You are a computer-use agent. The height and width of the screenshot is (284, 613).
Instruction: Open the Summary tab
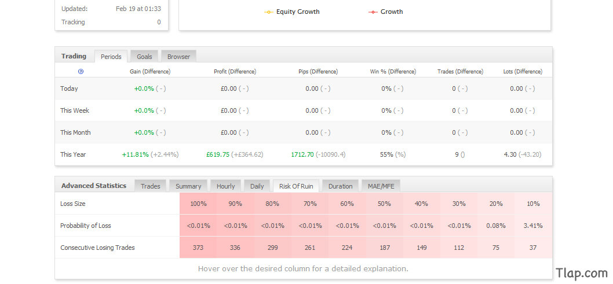point(188,186)
